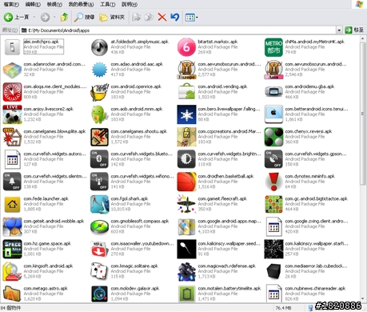Screen dimensions: 367x312
Task: Click the Move To folder toolbar icon
Action: click(x=136, y=18)
